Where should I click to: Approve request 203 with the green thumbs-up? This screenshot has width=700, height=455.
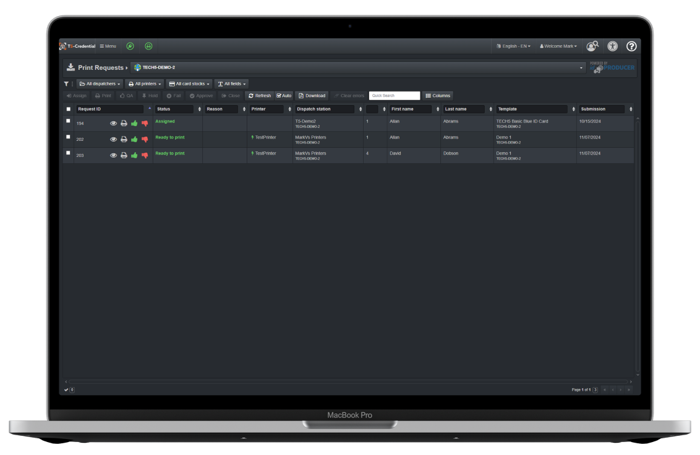pos(134,155)
